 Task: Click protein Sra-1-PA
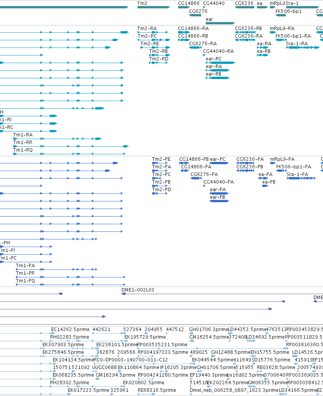click(301, 178)
